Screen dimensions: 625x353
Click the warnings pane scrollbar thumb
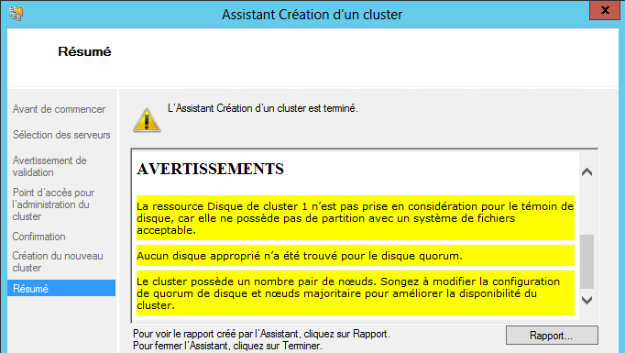coord(587,261)
